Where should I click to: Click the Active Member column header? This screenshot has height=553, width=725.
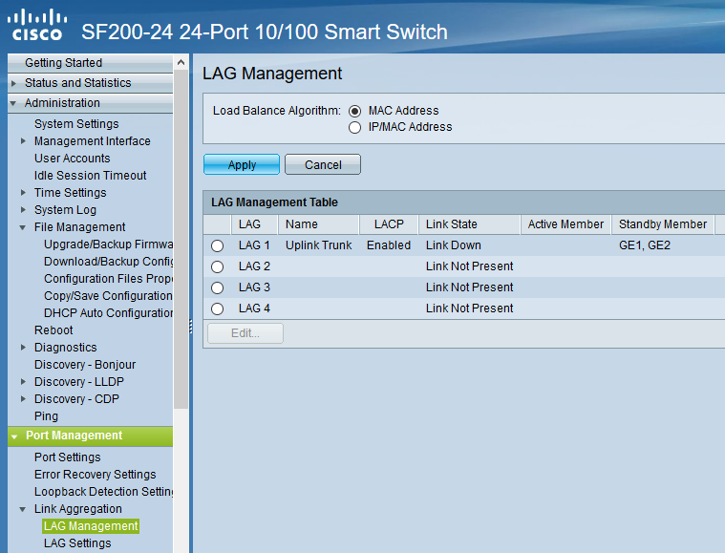[x=565, y=224]
